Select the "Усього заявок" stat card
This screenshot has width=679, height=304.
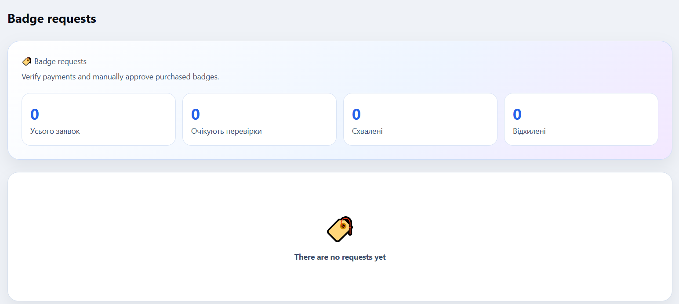(98, 119)
